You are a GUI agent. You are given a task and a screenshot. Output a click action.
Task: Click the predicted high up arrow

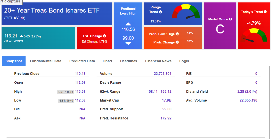click(128, 24)
